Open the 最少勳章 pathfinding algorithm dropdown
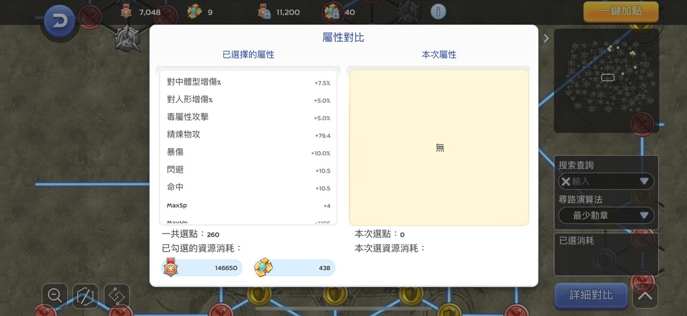The image size is (687, 316). [x=606, y=216]
